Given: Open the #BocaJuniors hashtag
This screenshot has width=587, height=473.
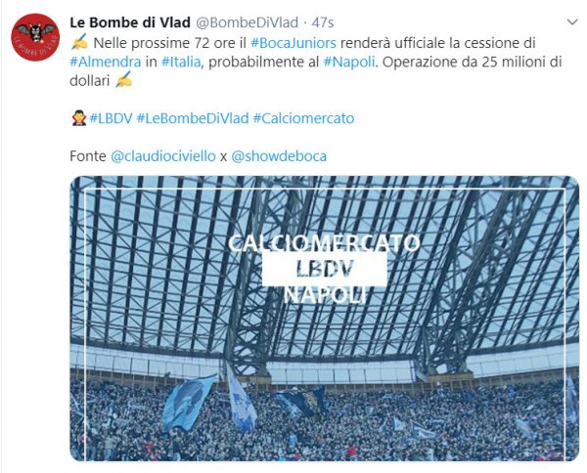Looking at the screenshot, I should coord(293,43).
